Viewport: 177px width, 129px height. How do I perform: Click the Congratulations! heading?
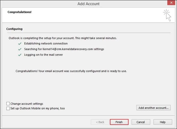point(19,12)
